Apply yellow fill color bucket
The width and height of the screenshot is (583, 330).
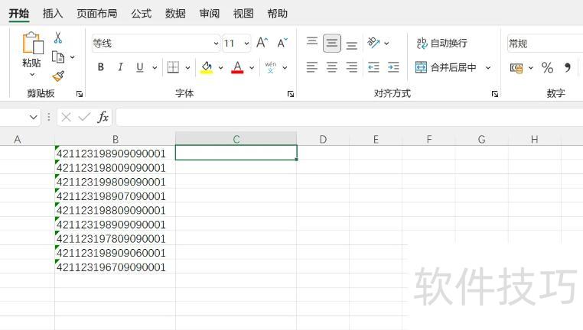(207, 67)
